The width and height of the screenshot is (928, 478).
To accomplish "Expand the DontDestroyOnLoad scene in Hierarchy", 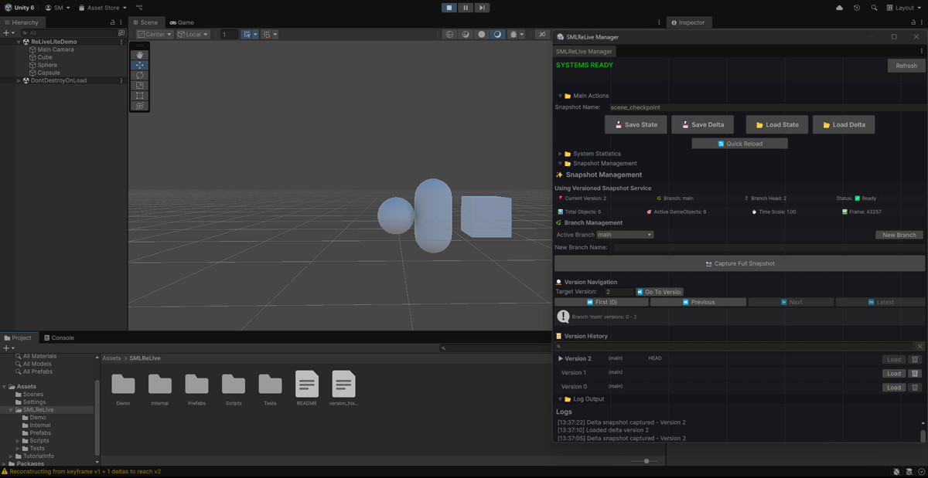I will coord(19,80).
